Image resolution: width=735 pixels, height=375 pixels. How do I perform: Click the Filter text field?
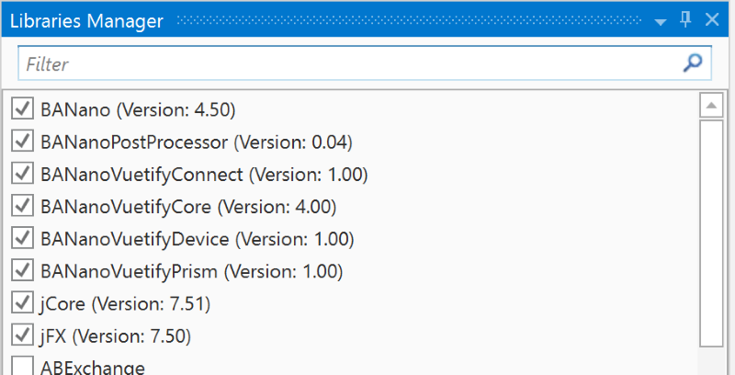349,63
